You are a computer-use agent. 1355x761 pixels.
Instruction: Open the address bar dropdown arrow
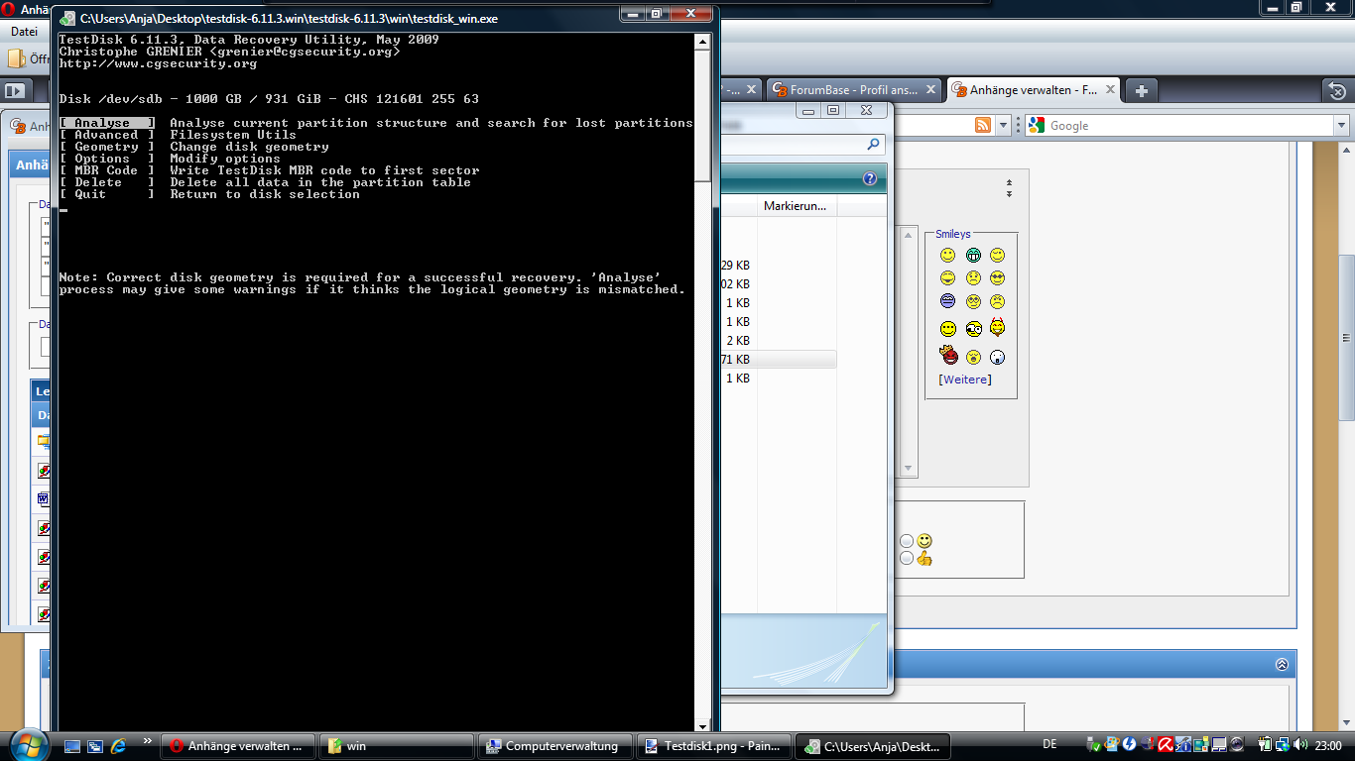[1003, 125]
